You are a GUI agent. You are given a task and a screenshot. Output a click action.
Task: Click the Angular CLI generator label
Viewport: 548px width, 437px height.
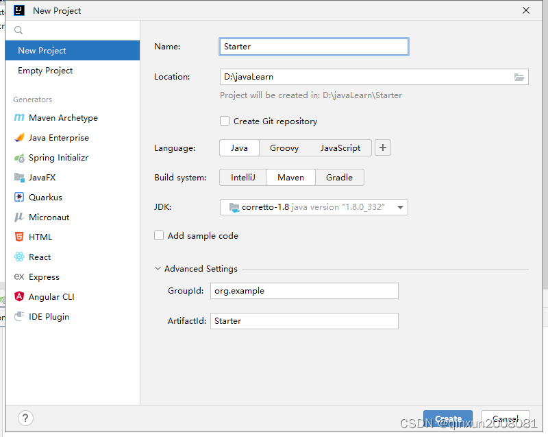click(x=51, y=296)
